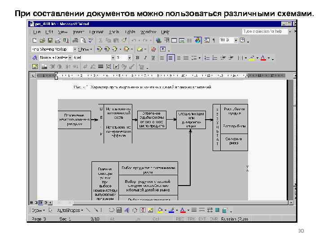Apply yellow Highlight color

point(252,58)
